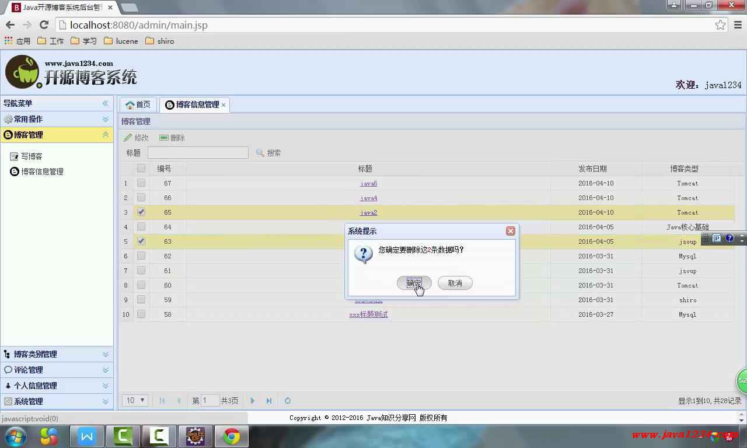Collapse the 导航菜单 side panel

click(106, 103)
